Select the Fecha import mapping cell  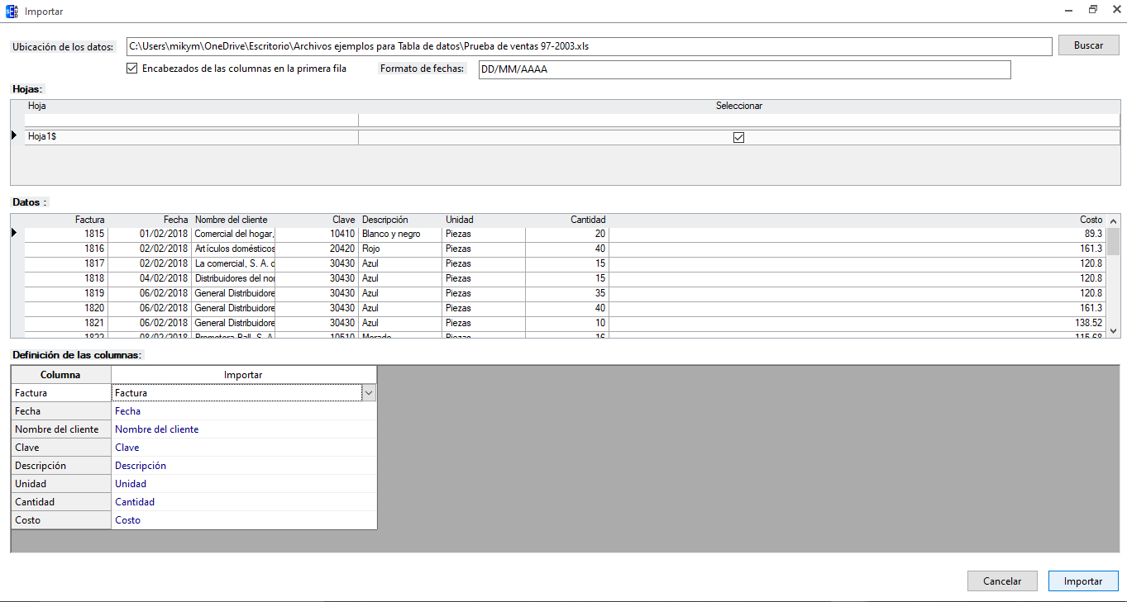[243, 411]
